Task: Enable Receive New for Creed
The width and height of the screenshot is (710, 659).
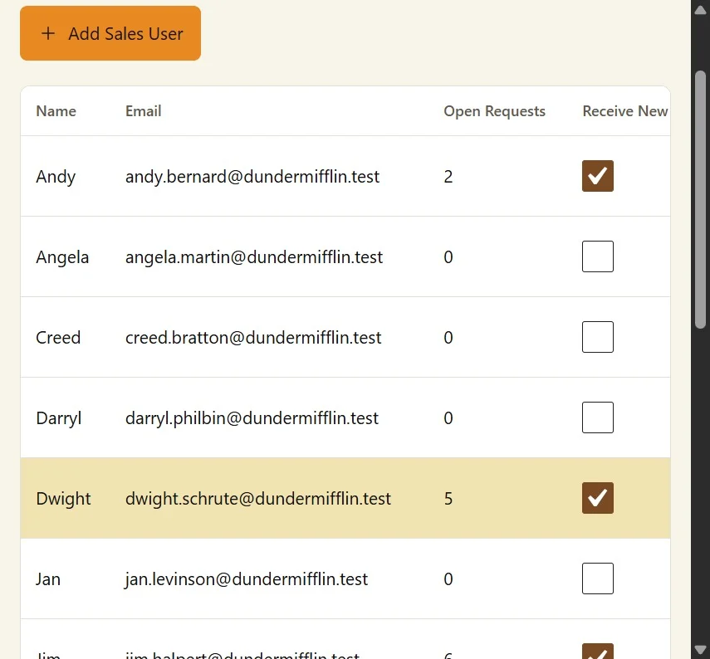Action: [598, 337]
